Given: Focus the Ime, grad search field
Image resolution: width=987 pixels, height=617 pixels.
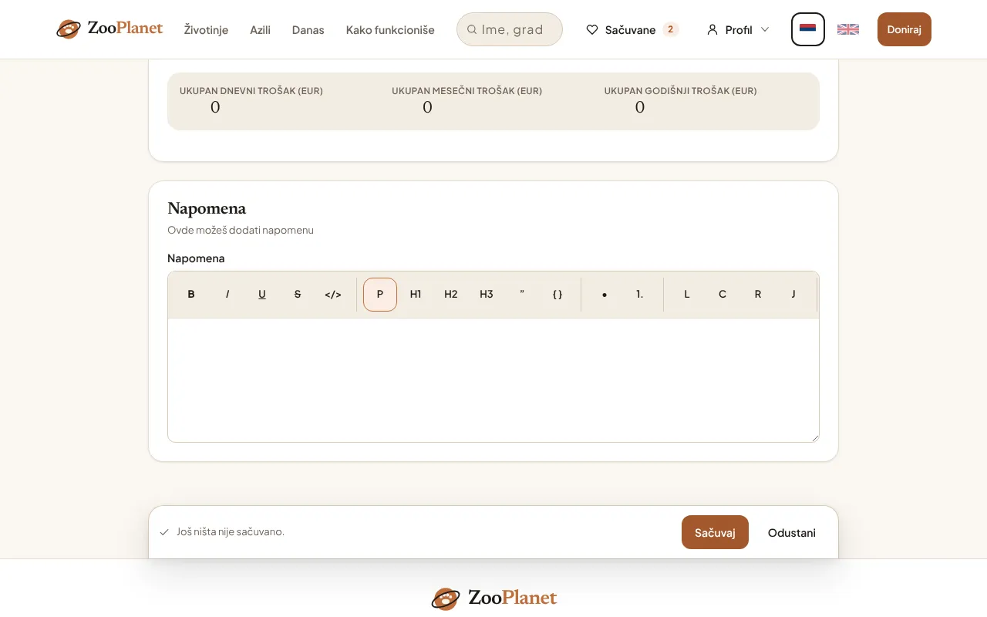Looking at the screenshot, I should pos(510,29).
